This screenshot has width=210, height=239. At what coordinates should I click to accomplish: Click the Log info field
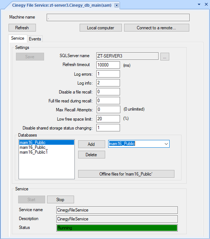pyautogui.click(x=108, y=83)
